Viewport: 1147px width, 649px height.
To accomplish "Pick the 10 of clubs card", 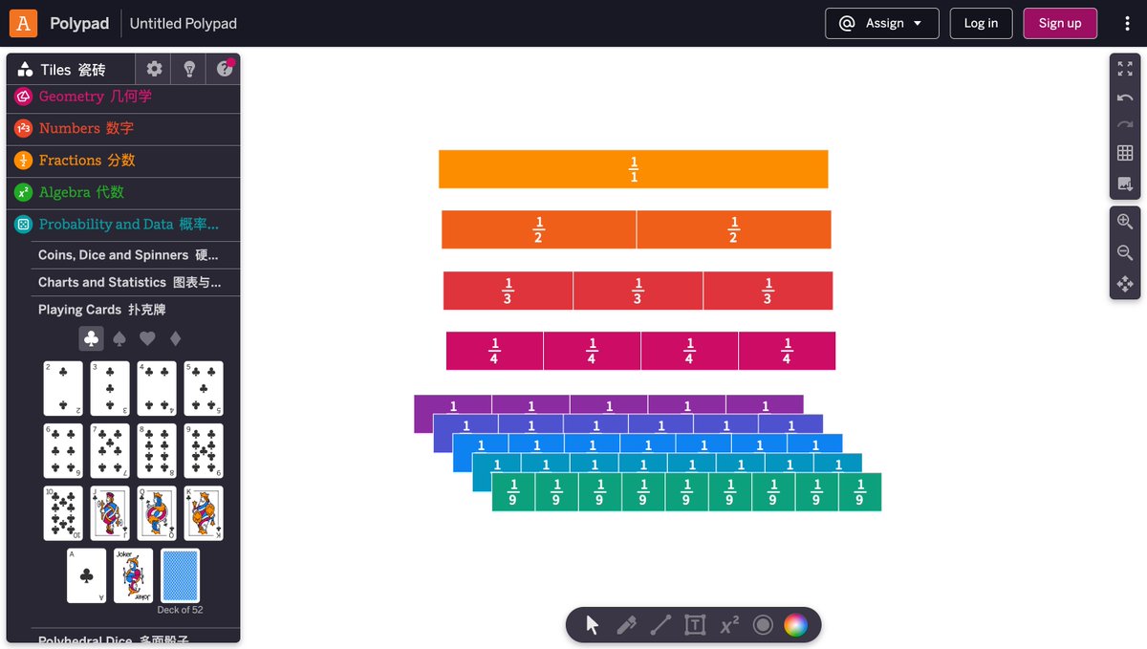I will coord(63,513).
